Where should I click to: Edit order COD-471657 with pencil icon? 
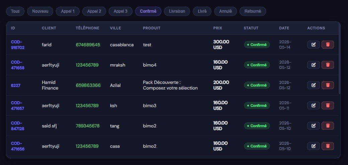coord(314,105)
